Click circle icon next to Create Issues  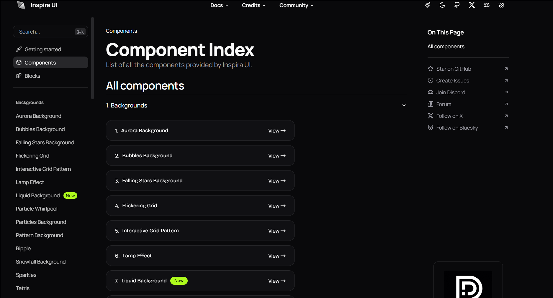[431, 80]
